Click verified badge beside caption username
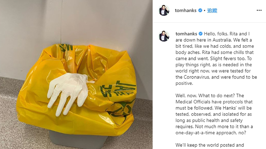This screenshot has height=149, width=266. (x=200, y=34)
